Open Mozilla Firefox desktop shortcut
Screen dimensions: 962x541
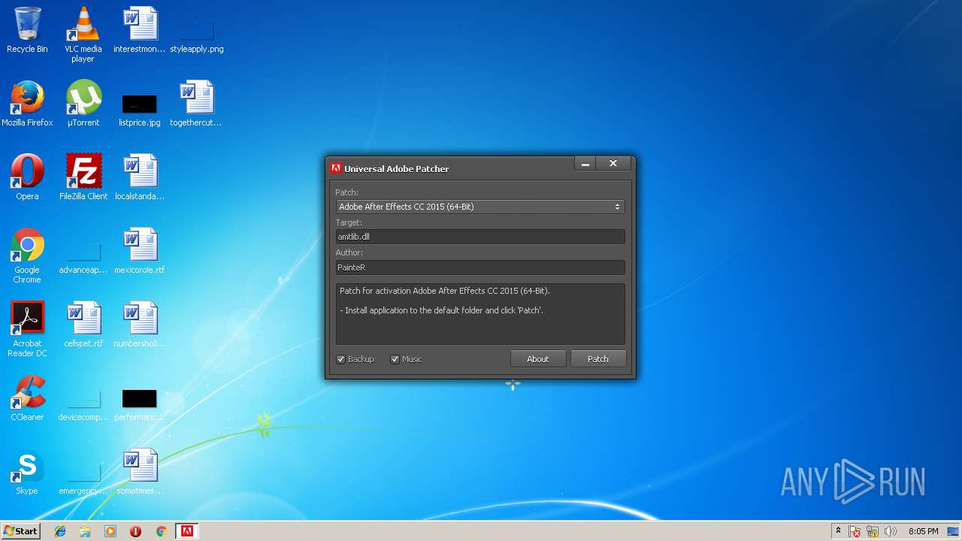(x=27, y=104)
